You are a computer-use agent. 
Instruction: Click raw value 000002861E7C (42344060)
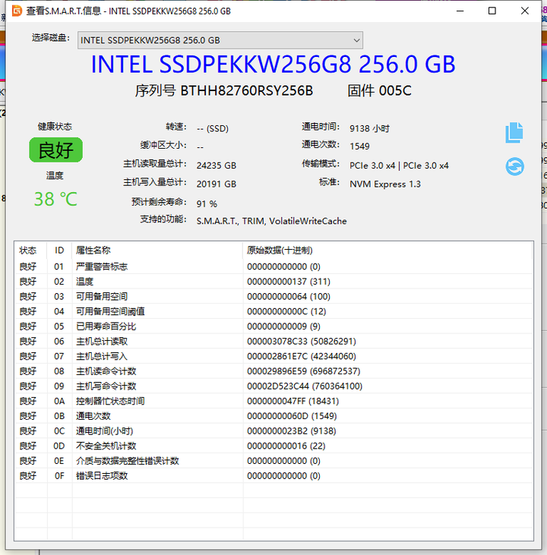[x=302, y=356]
